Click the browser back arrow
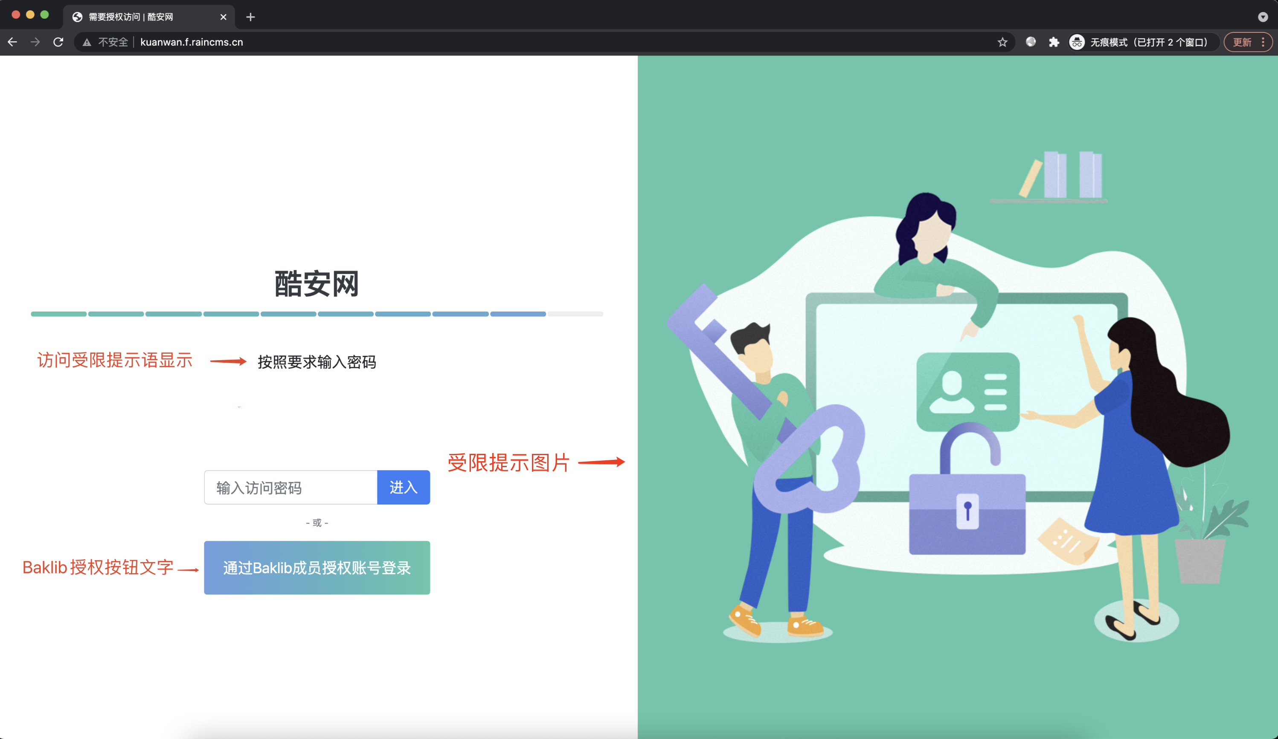The width and height of the screenshot is (1278, 739). [x=13, y=42]
